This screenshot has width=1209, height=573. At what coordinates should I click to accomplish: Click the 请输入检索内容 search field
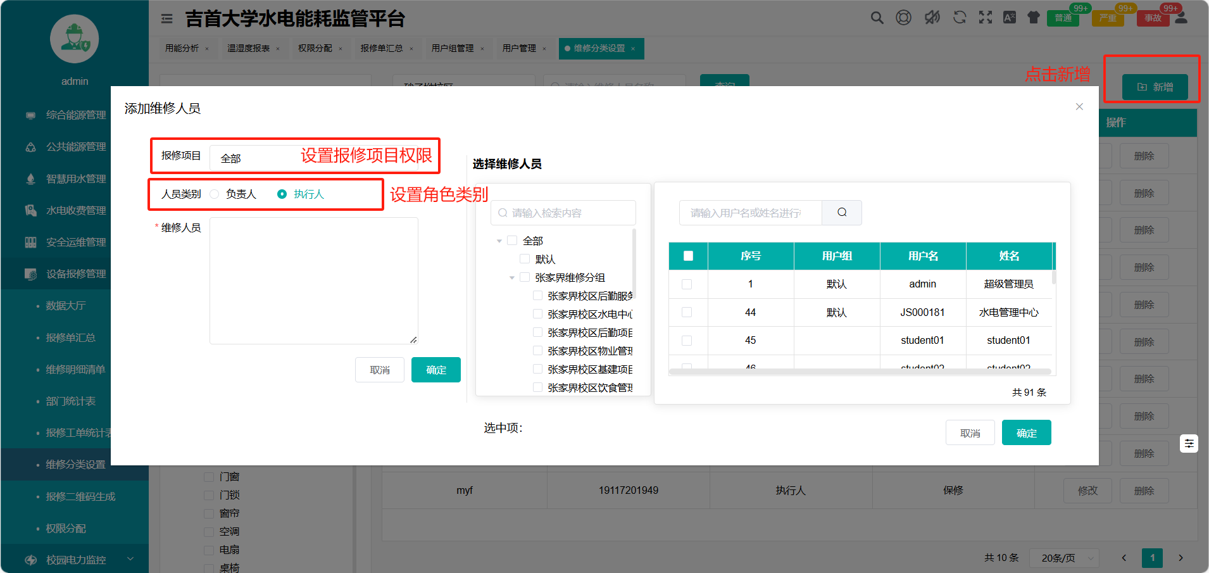563,213
